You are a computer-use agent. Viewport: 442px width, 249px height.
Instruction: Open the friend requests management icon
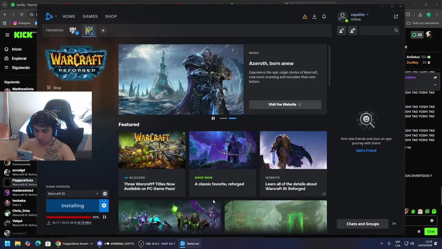pyautogui.click(x=353, y=30)
